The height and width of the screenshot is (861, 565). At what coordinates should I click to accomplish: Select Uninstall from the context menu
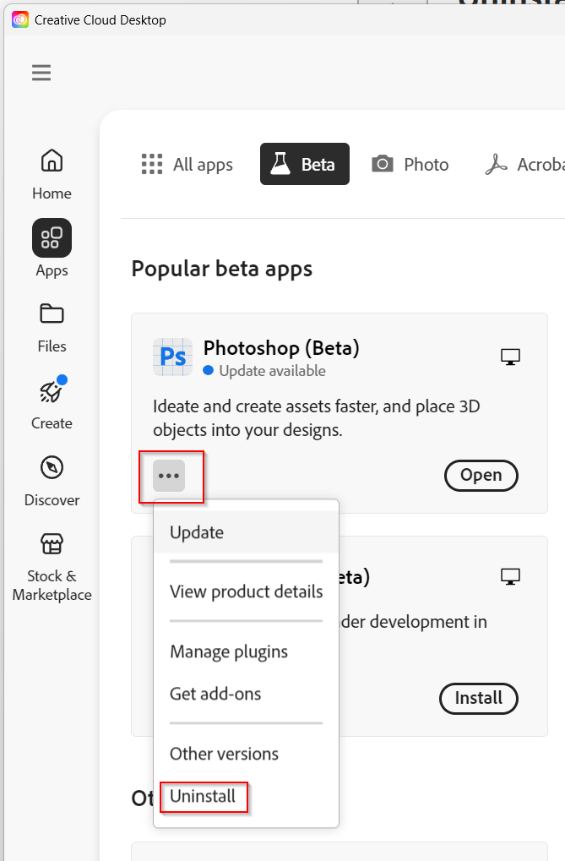point(204,795)
